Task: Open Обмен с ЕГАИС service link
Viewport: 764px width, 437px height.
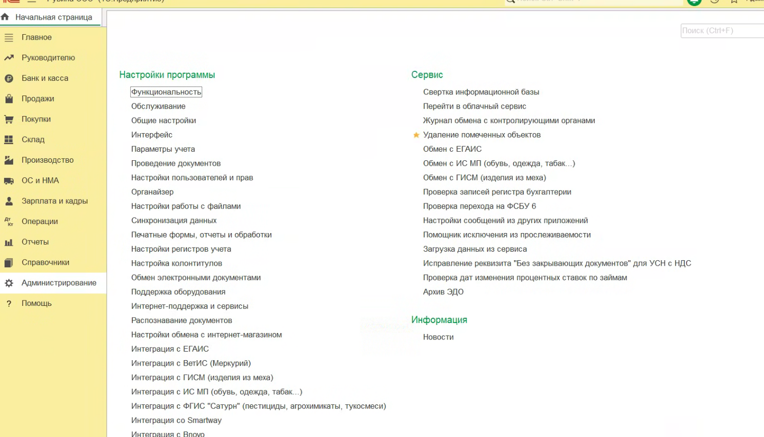Action: [452, 149]
